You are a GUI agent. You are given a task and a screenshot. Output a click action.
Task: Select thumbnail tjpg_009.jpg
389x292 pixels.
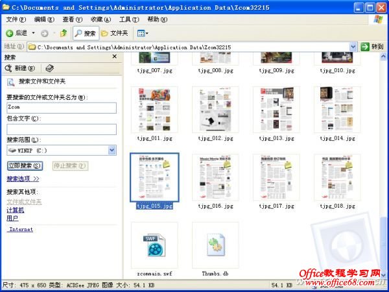(276, 58)
